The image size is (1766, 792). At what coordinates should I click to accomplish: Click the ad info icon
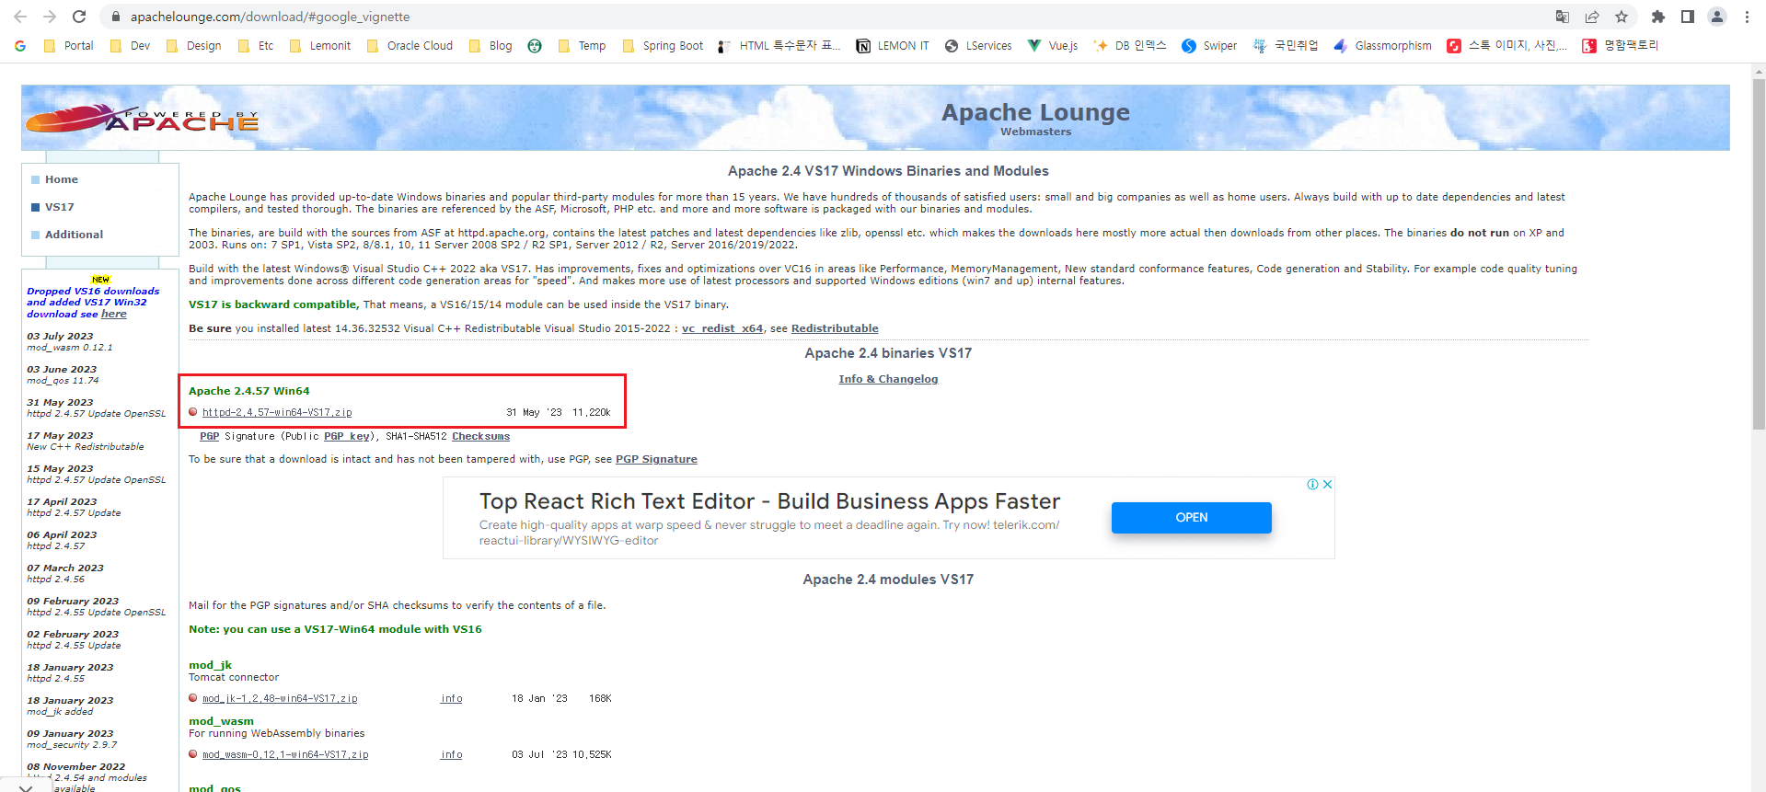click(1313, 485)
